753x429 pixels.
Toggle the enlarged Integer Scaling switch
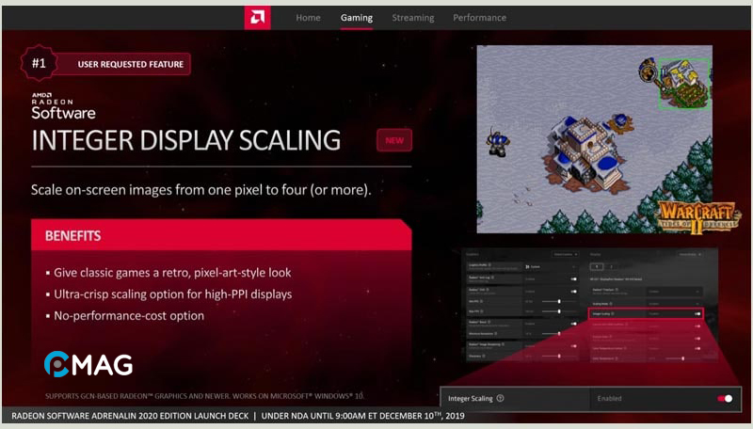click(x=725, y=398)
